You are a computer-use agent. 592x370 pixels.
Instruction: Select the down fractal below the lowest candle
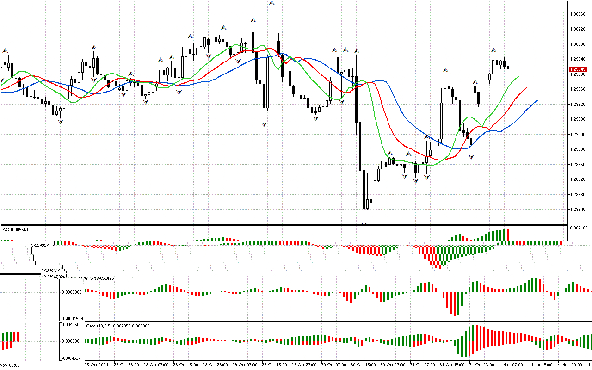pos(364,224)
